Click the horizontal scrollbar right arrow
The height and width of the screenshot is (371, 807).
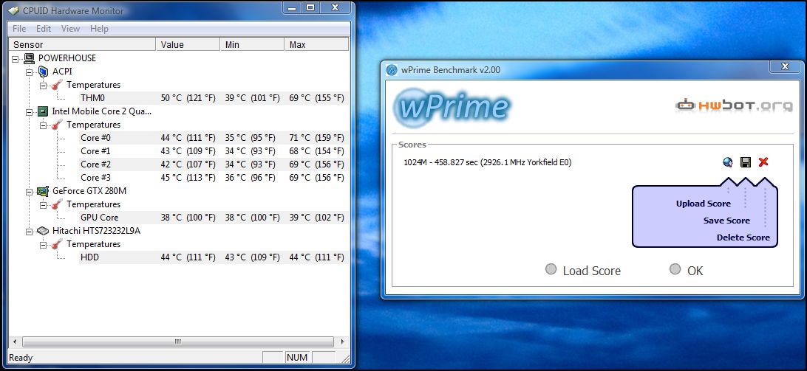pyautogui.click(x=343, y=341)
